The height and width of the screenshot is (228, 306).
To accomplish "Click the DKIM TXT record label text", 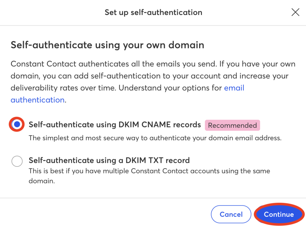I will pyautogui.click(x=109, y=160).
